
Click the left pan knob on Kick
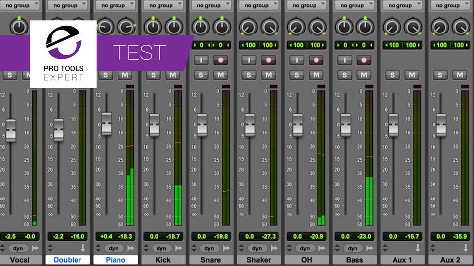click(x=153, y=27)
